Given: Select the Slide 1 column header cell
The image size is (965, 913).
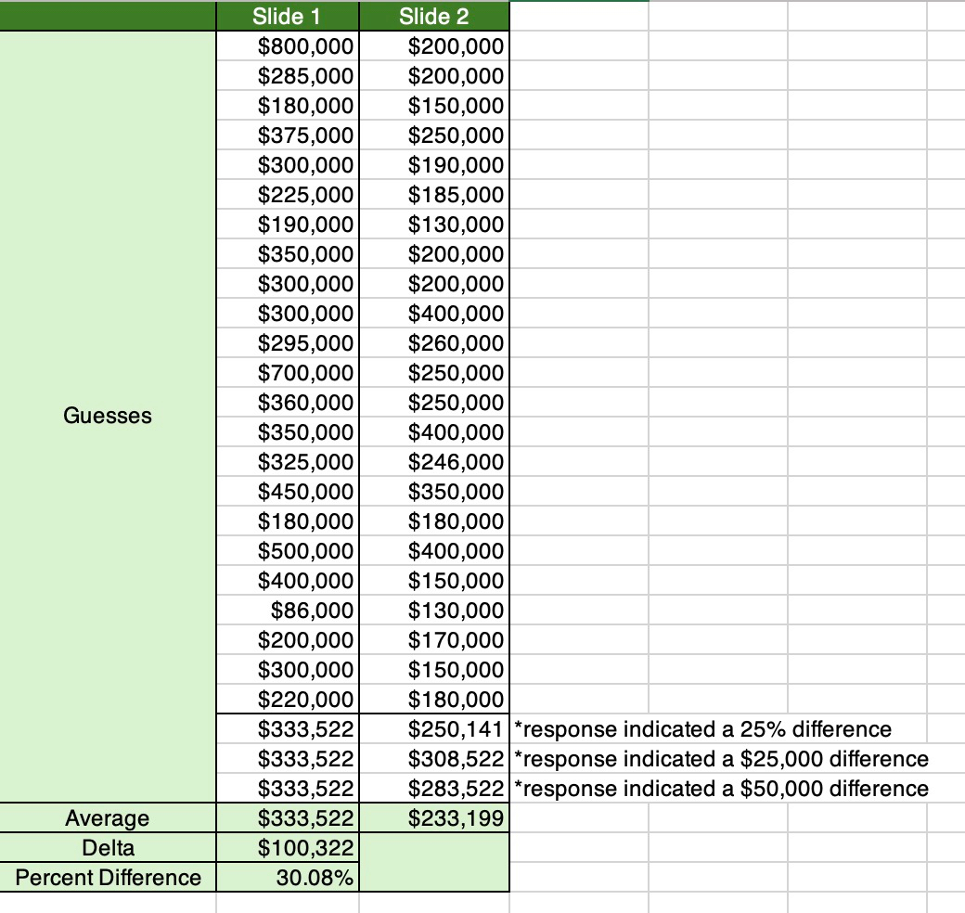Looking at the screenshot, I should pos(287,16).
